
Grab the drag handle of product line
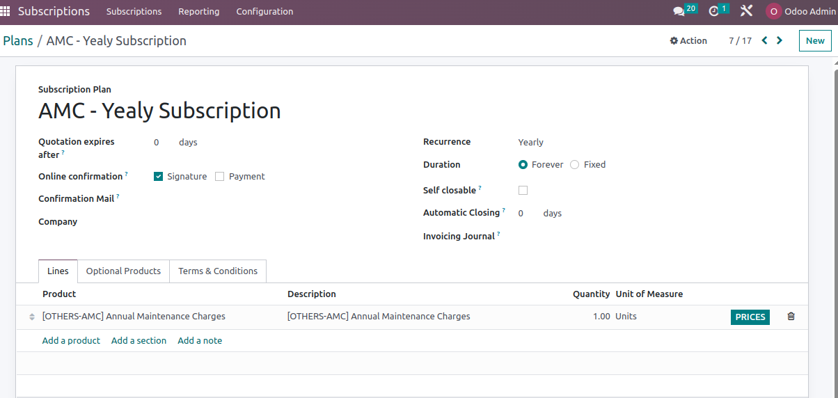[31, 317]
